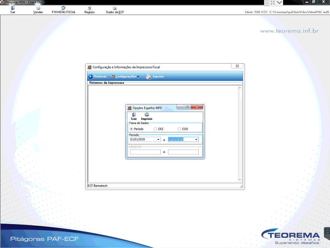Screen dimensions: 330x248
Task: Minimize the Opções Espelho MFD dialog
Action: coord(180,107)
